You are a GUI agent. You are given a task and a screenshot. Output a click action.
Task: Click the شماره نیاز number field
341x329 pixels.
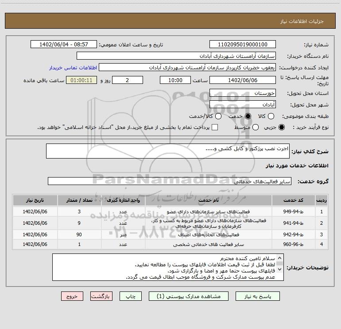pos(243,45)
